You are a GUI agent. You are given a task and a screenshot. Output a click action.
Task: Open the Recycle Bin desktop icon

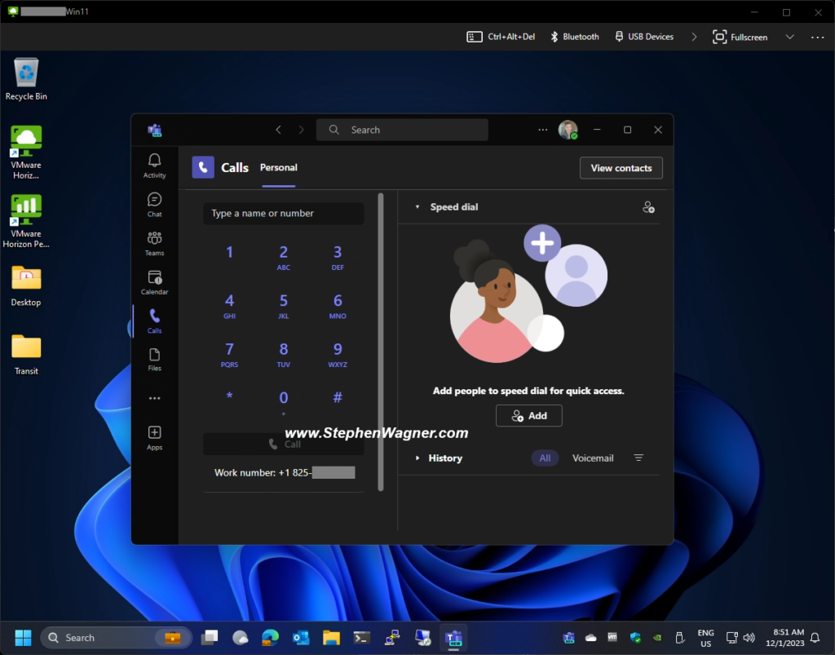pos(26,79)
